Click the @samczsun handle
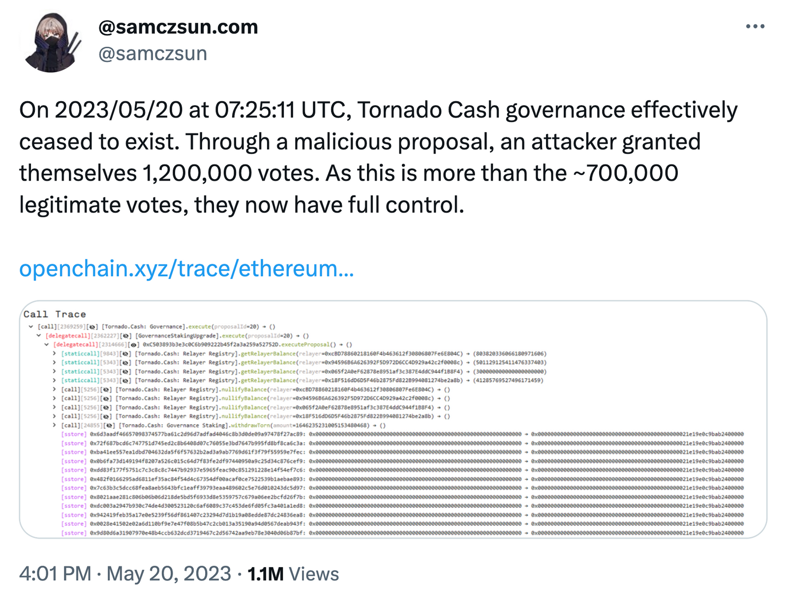 [152, 54]
